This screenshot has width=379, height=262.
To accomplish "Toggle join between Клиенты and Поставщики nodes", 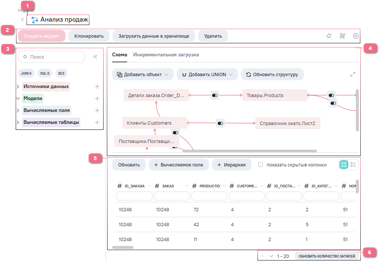I will [175, 132].
